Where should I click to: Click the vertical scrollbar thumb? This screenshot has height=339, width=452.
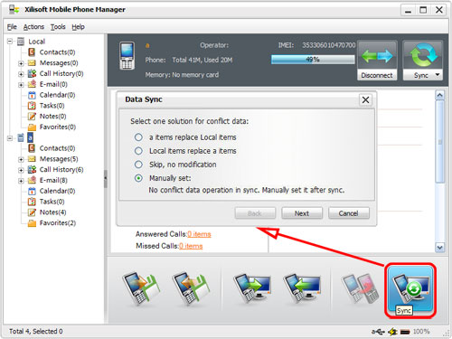(x=439, y=142)
